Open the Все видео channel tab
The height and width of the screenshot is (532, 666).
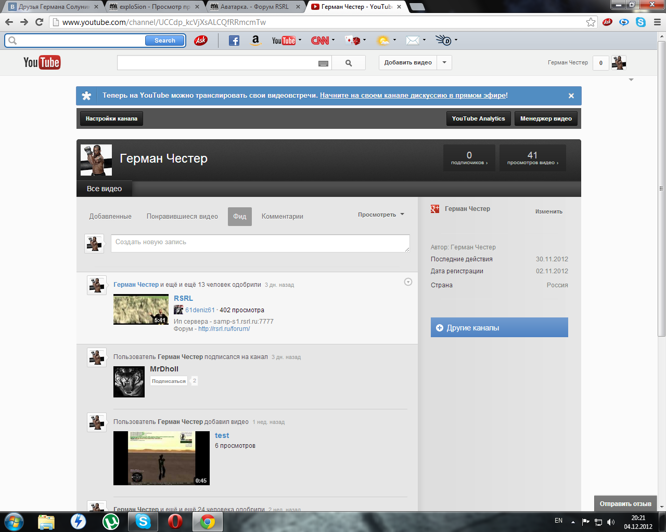(104, 189)
